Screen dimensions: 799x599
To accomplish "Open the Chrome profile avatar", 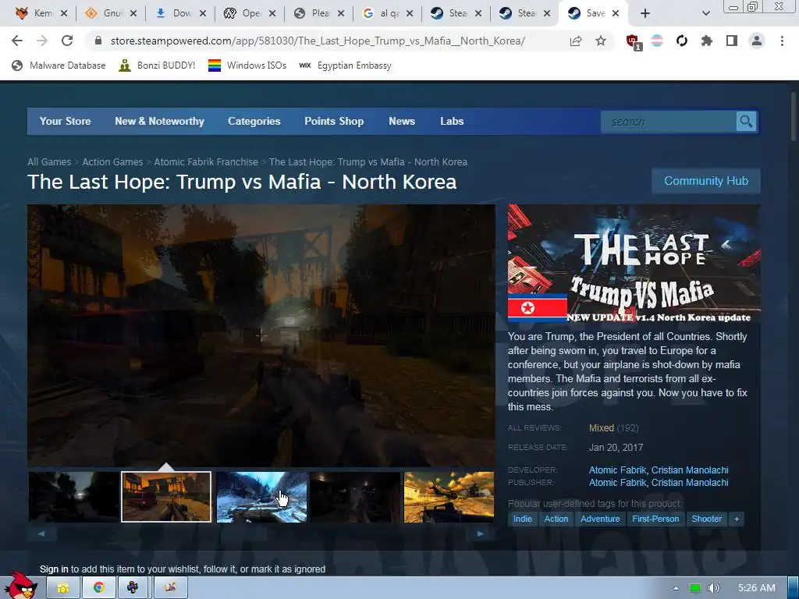I will tap(757, 41).
